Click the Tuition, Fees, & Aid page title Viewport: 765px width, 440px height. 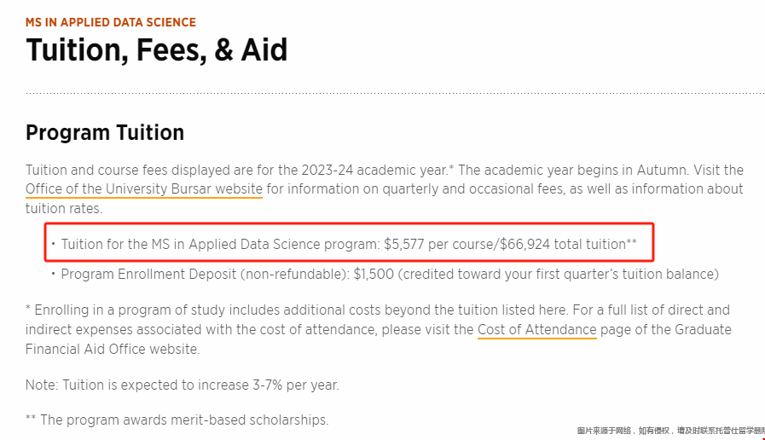(157, 50)
